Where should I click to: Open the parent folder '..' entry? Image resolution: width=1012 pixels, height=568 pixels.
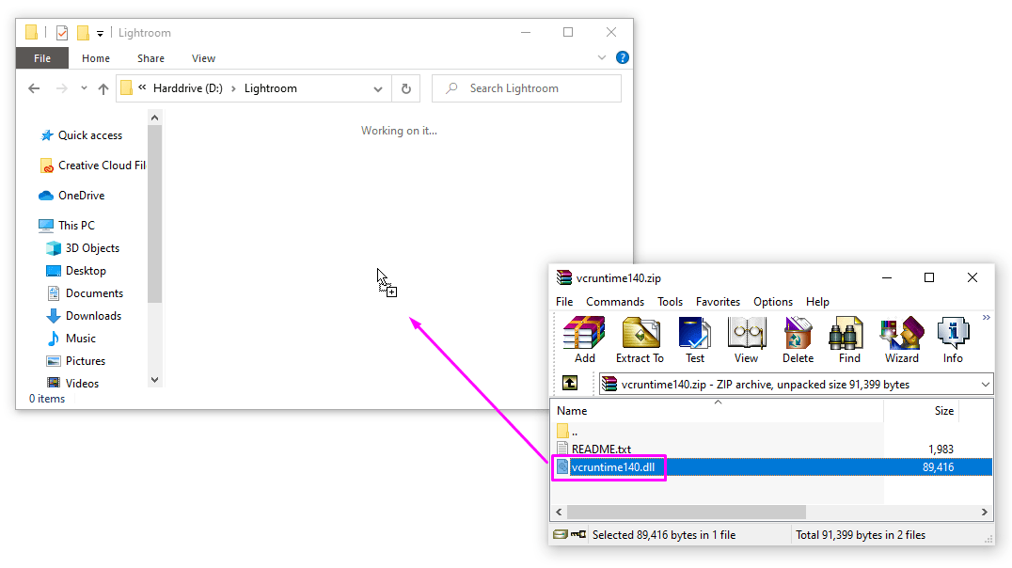tap(567, 431)
